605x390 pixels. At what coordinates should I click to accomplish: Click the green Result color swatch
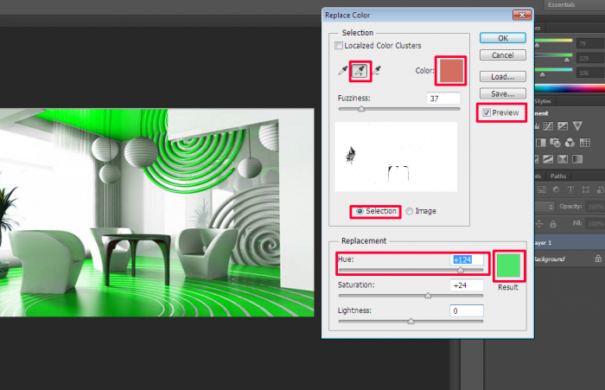(508, 265)
